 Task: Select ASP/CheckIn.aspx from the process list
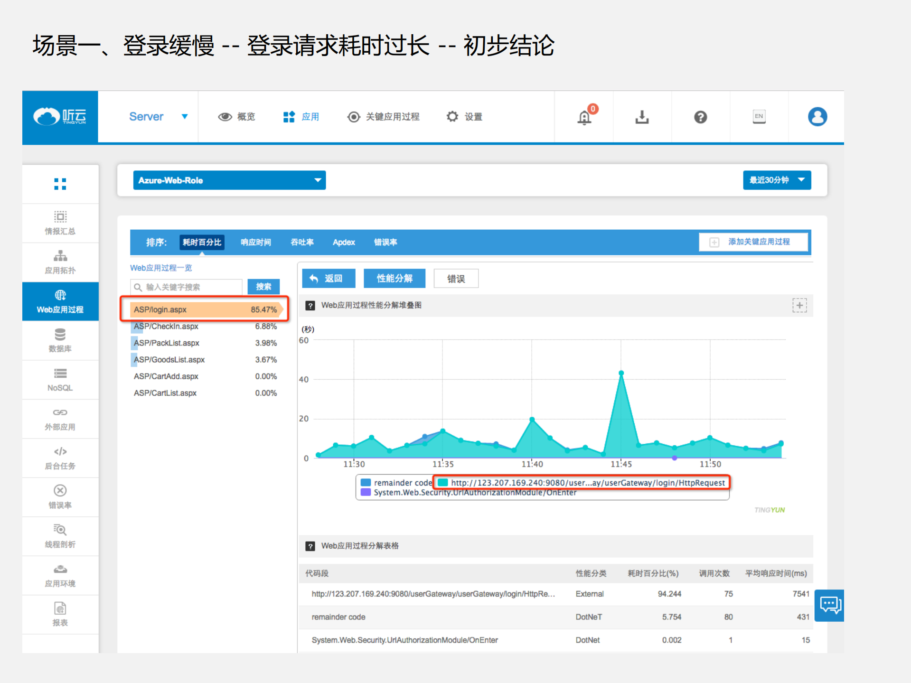[166, 326]
